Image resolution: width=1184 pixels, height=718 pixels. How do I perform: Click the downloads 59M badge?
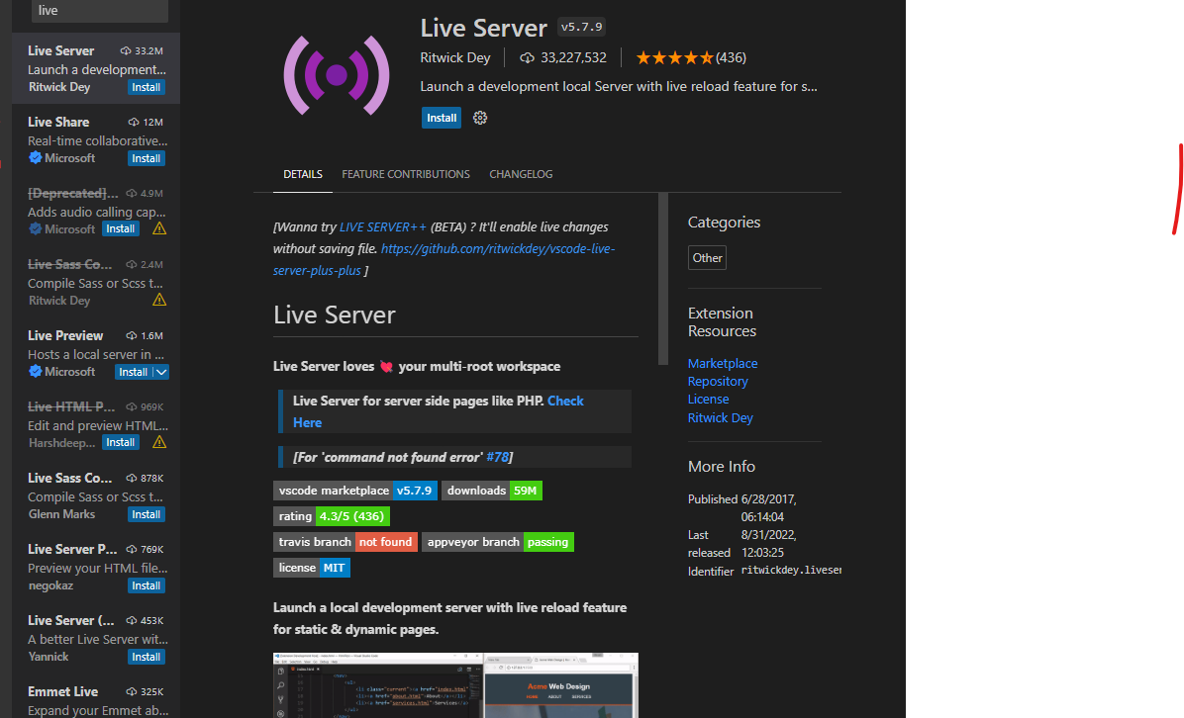[492, 491]
